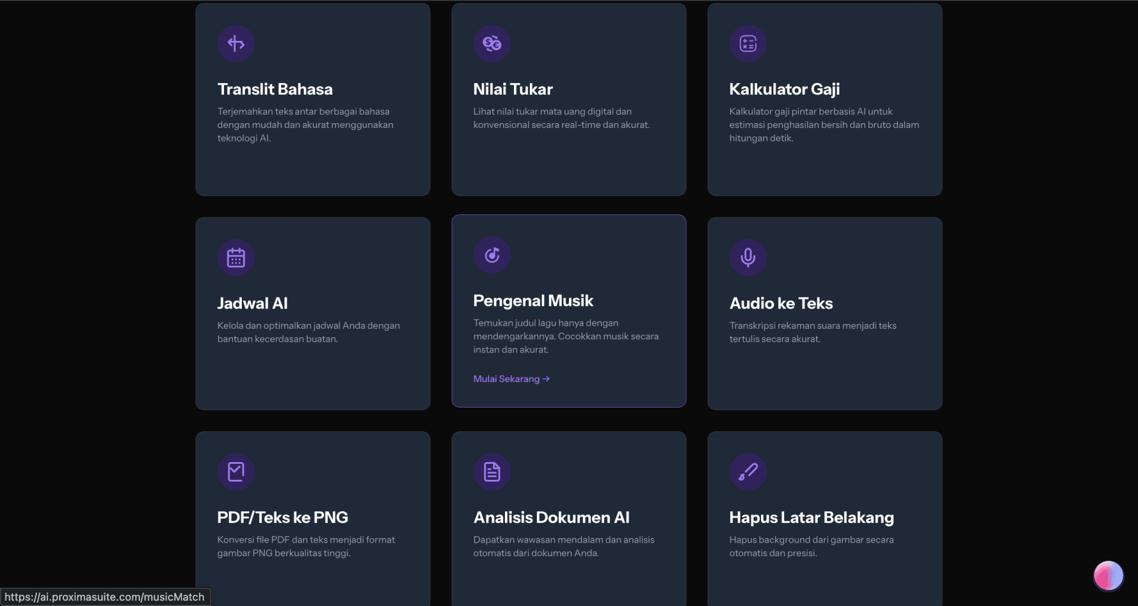This screenshot has height=606, width=1138.
Task: Click the Pengenal Musik music disc icon
Action: pyautogui.click(x=492, y=255)
